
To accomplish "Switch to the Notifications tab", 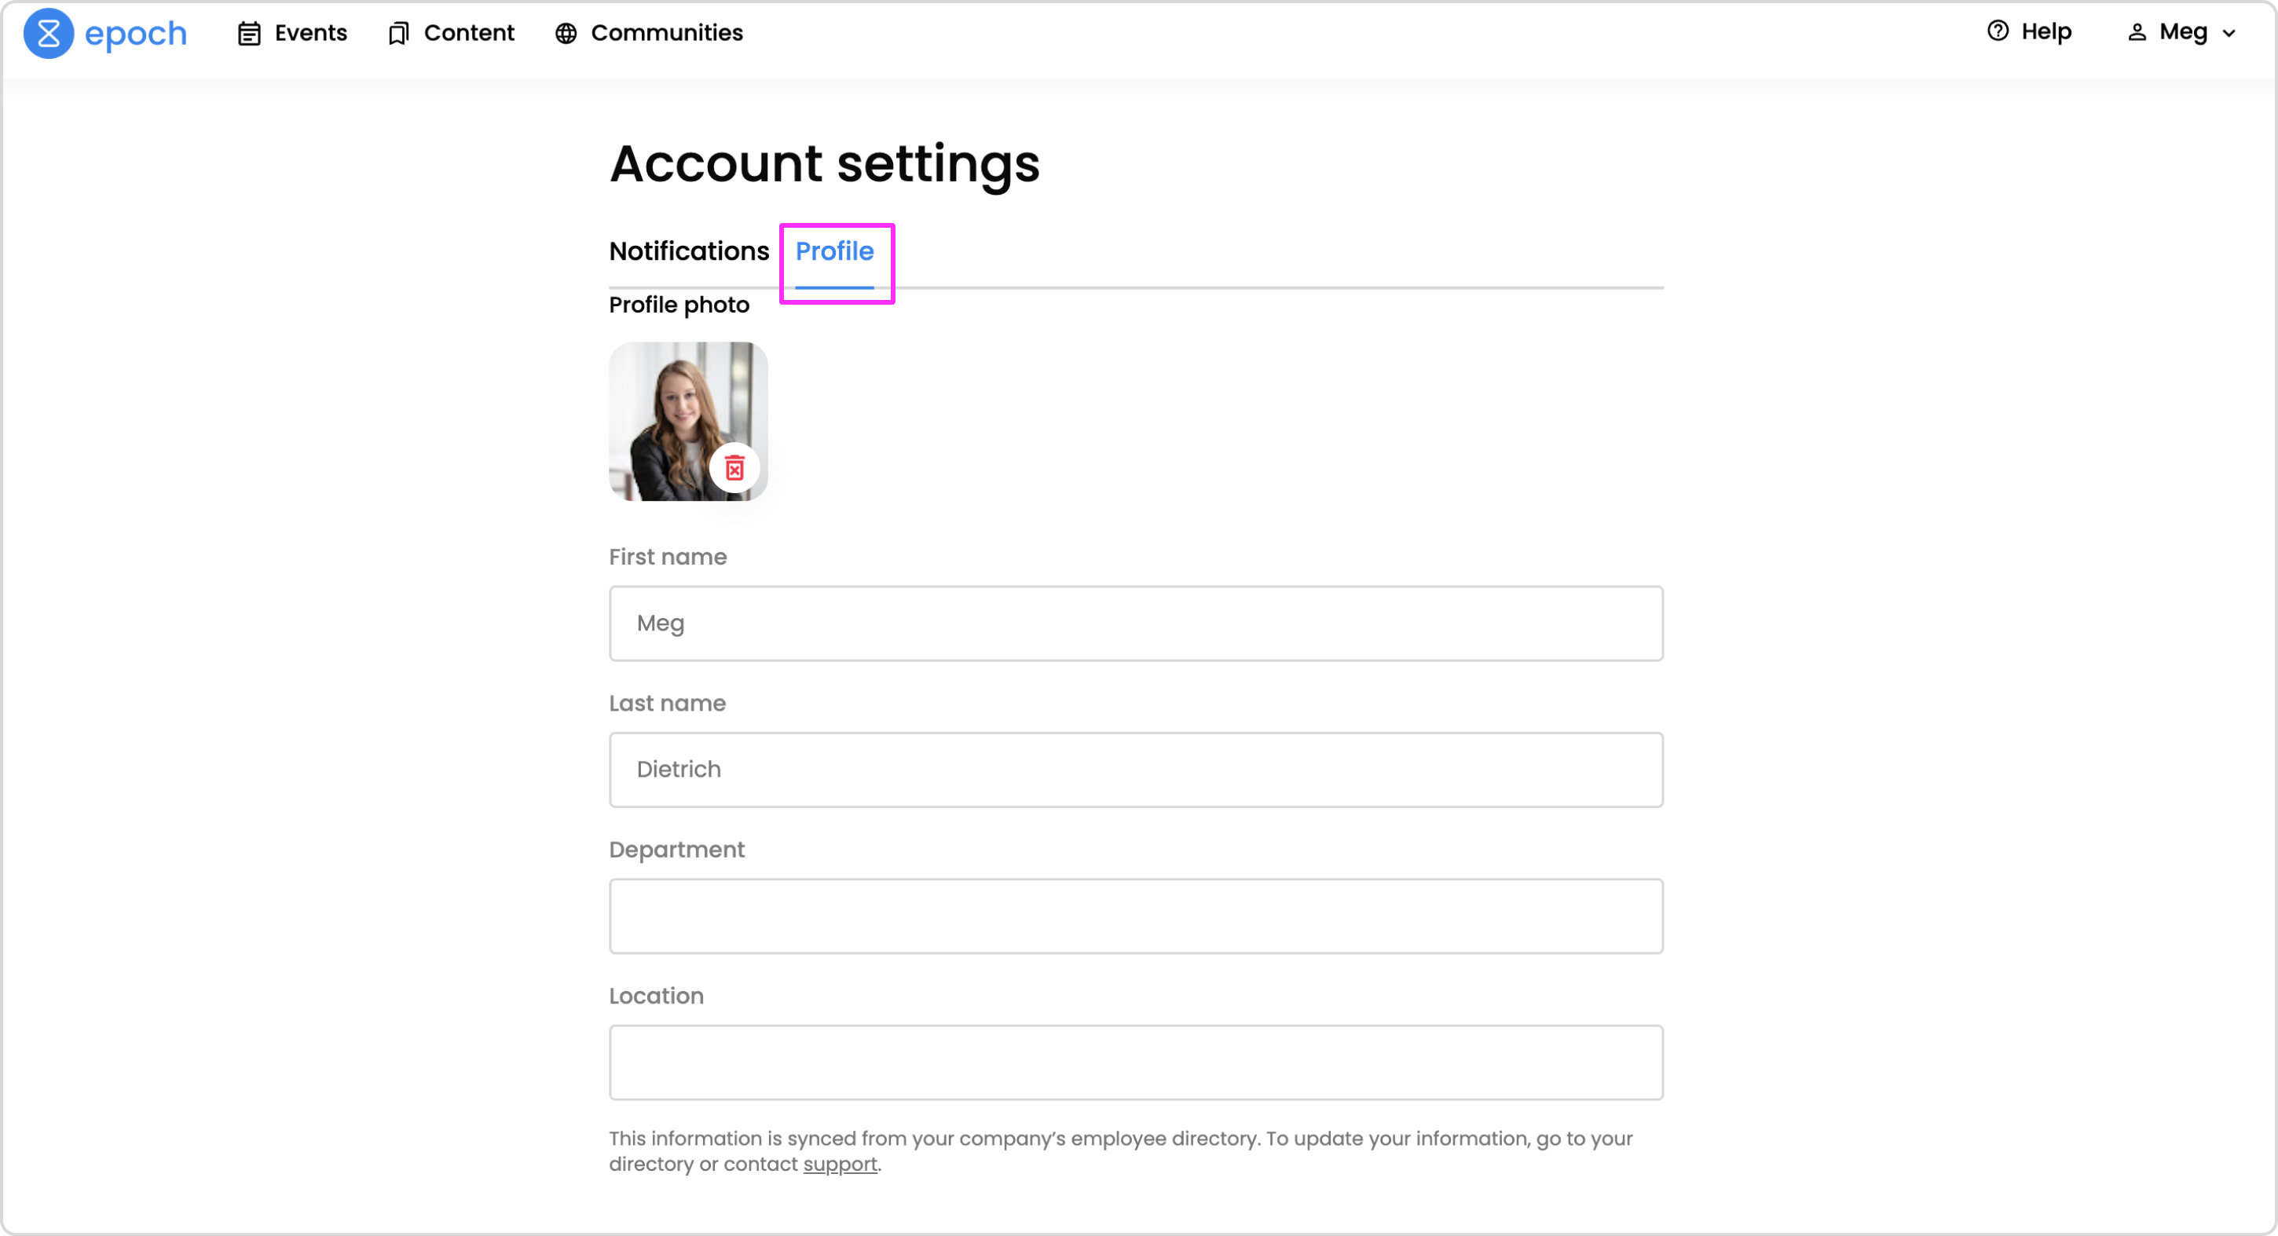I will tap(689, 251).
